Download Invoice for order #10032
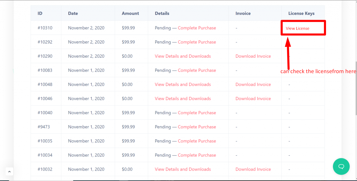Image resolution: width=357 pixels, height=181 pixels. (x=253, y=170)
